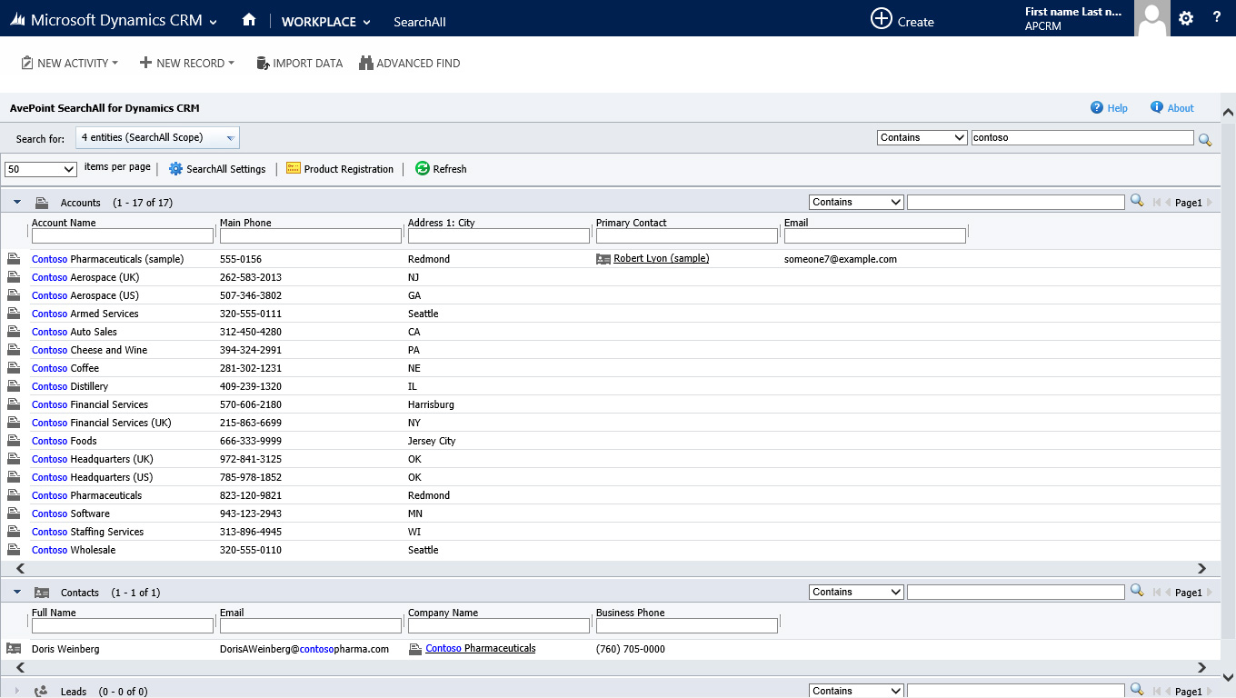Click Import Data in command bar
Image resolution: width=1236 pixels, height=698 pixels.
300,63
